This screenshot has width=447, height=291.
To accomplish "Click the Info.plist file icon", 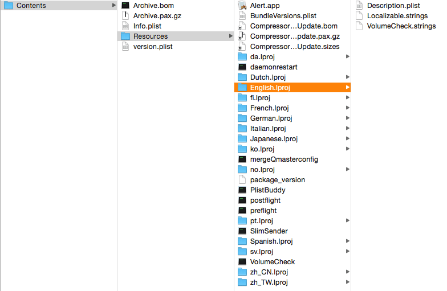I will tap(125, 26).
